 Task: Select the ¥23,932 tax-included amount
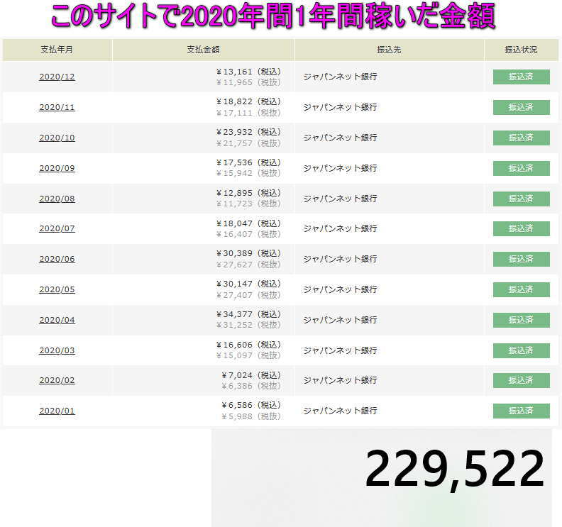249,132
